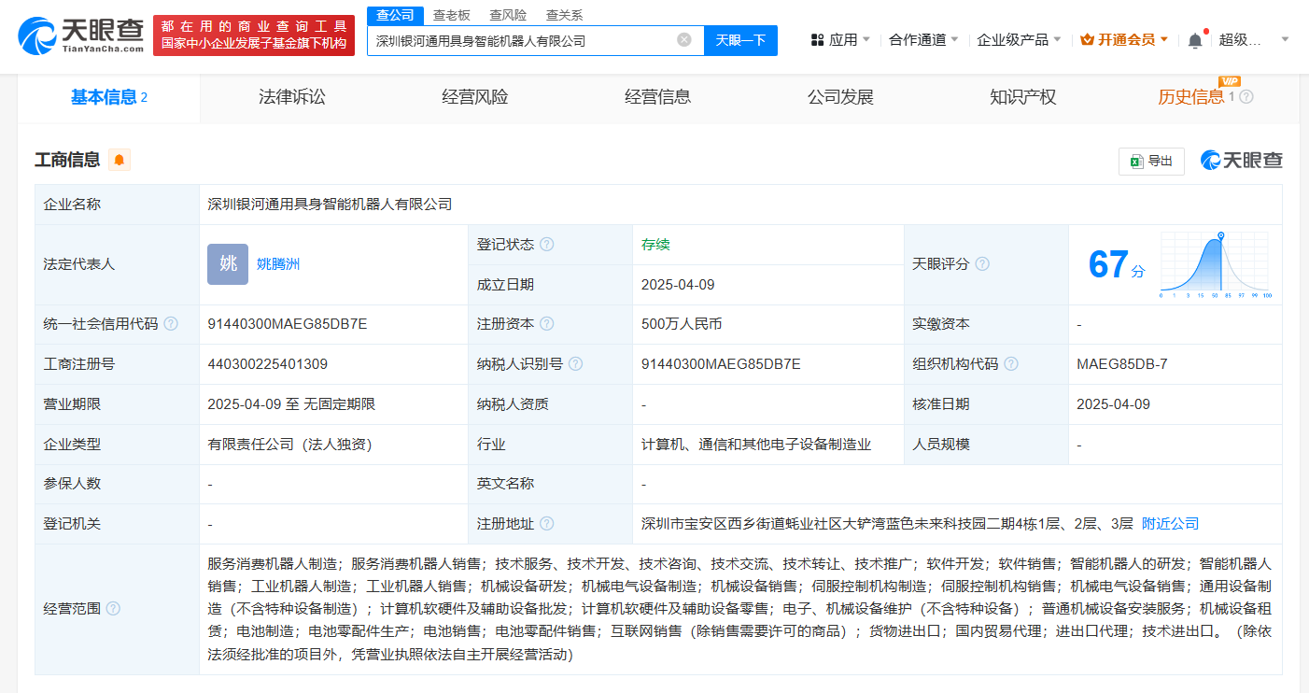The image size is (1309, 693).
Task: Open legal representative 姚腾洲 link
Action: coord(278,264)
